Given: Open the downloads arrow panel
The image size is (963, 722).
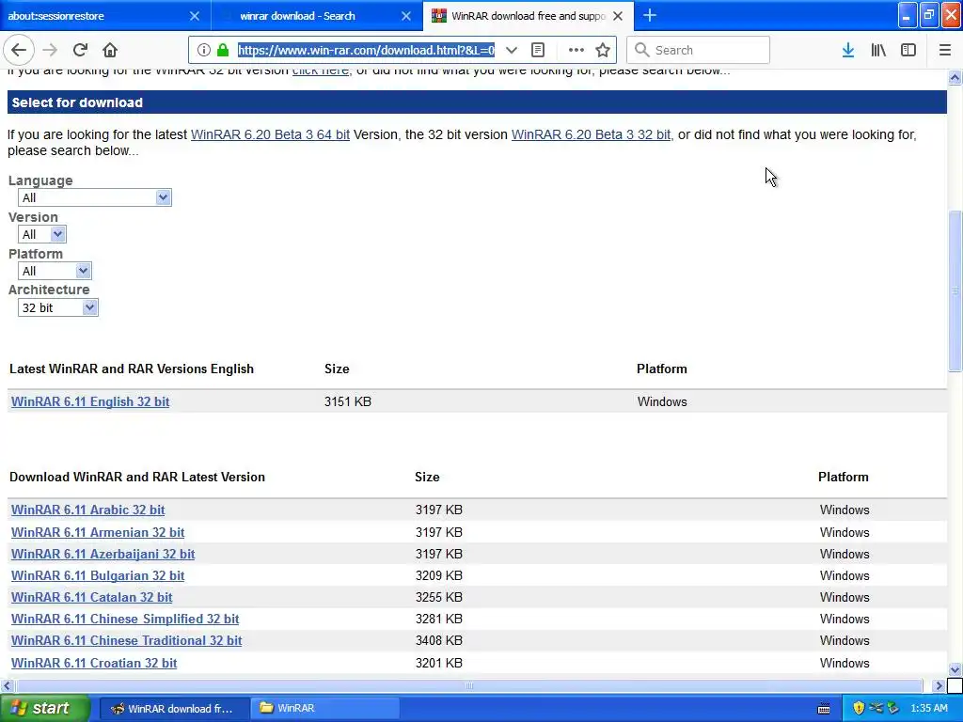Looking at the screenshot, I should tap(847, 50).
